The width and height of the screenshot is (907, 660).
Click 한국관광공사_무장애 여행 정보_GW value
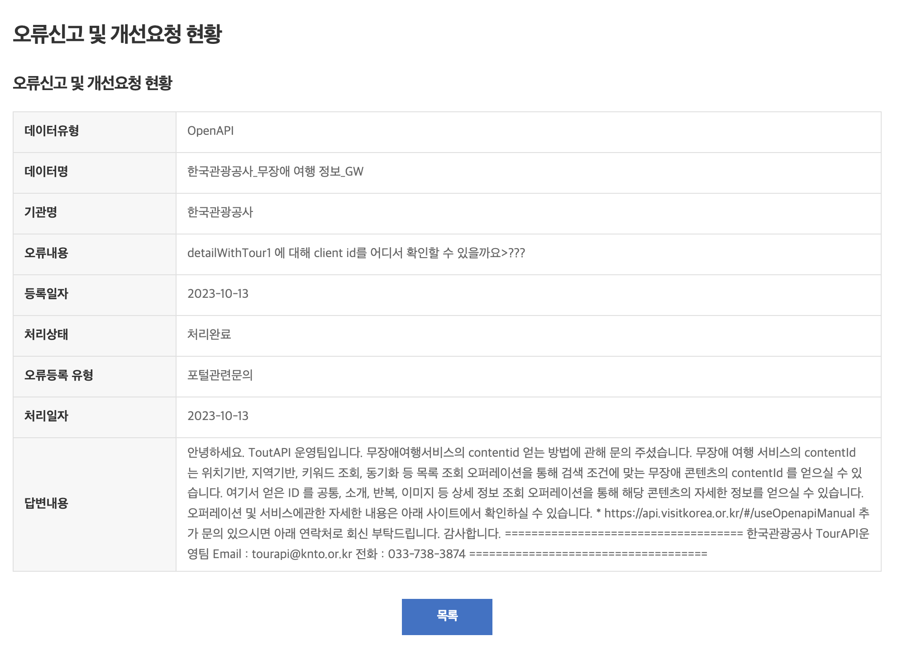(x=275, y=172)
